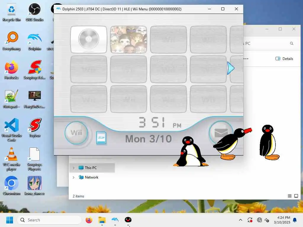Switch to Dolphin taskbar icon
Image resolution: width=303 pixels, height=227 pixels.
115,220
